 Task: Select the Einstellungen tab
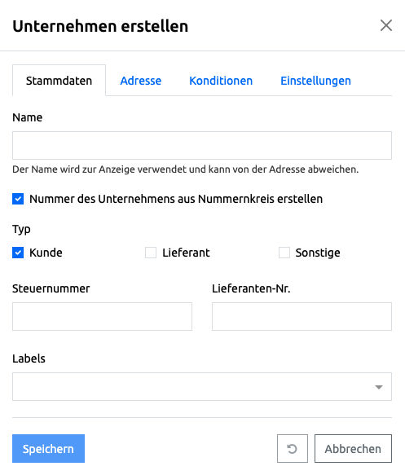(x=315, y=81)
